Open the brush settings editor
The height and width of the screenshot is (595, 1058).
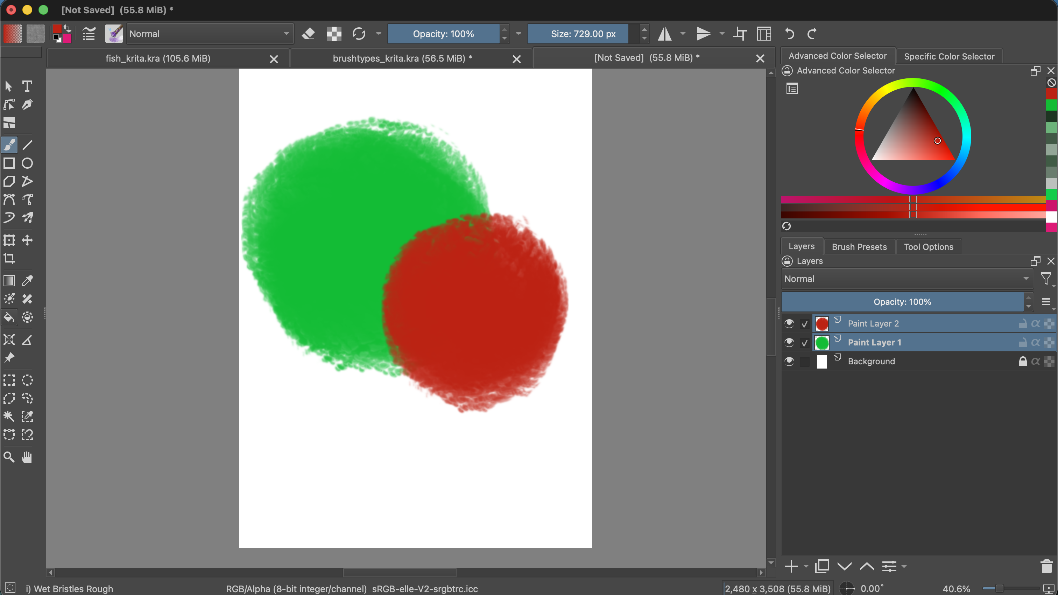tap(89, 34)
